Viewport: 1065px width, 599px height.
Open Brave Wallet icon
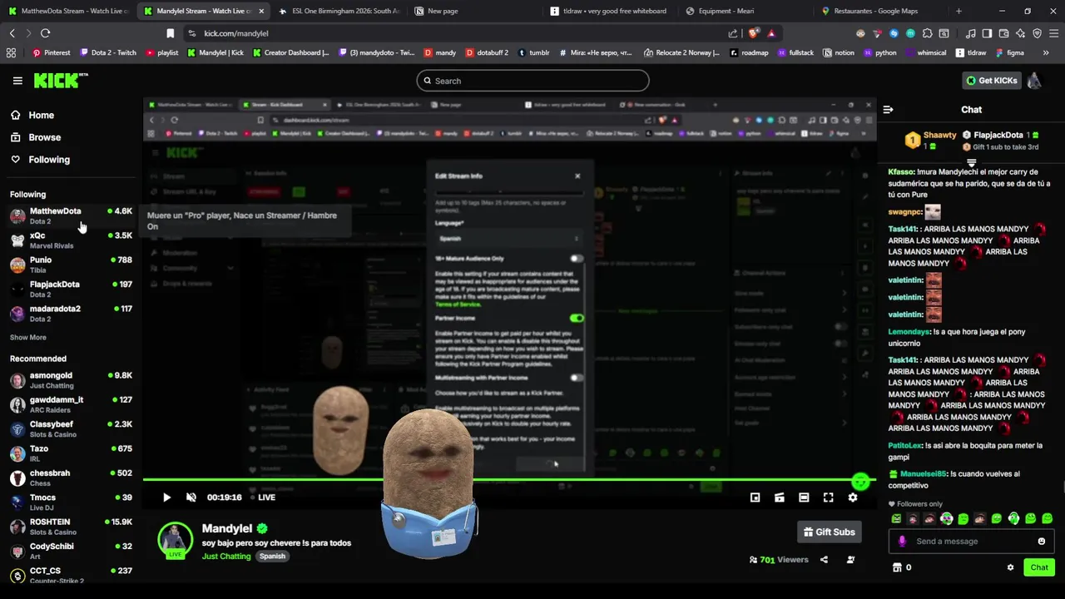pyautogui.click(x=1004, y=33)
